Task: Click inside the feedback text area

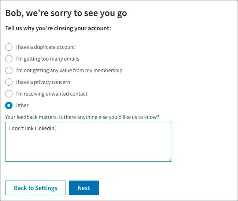Action: click(88, 146)
